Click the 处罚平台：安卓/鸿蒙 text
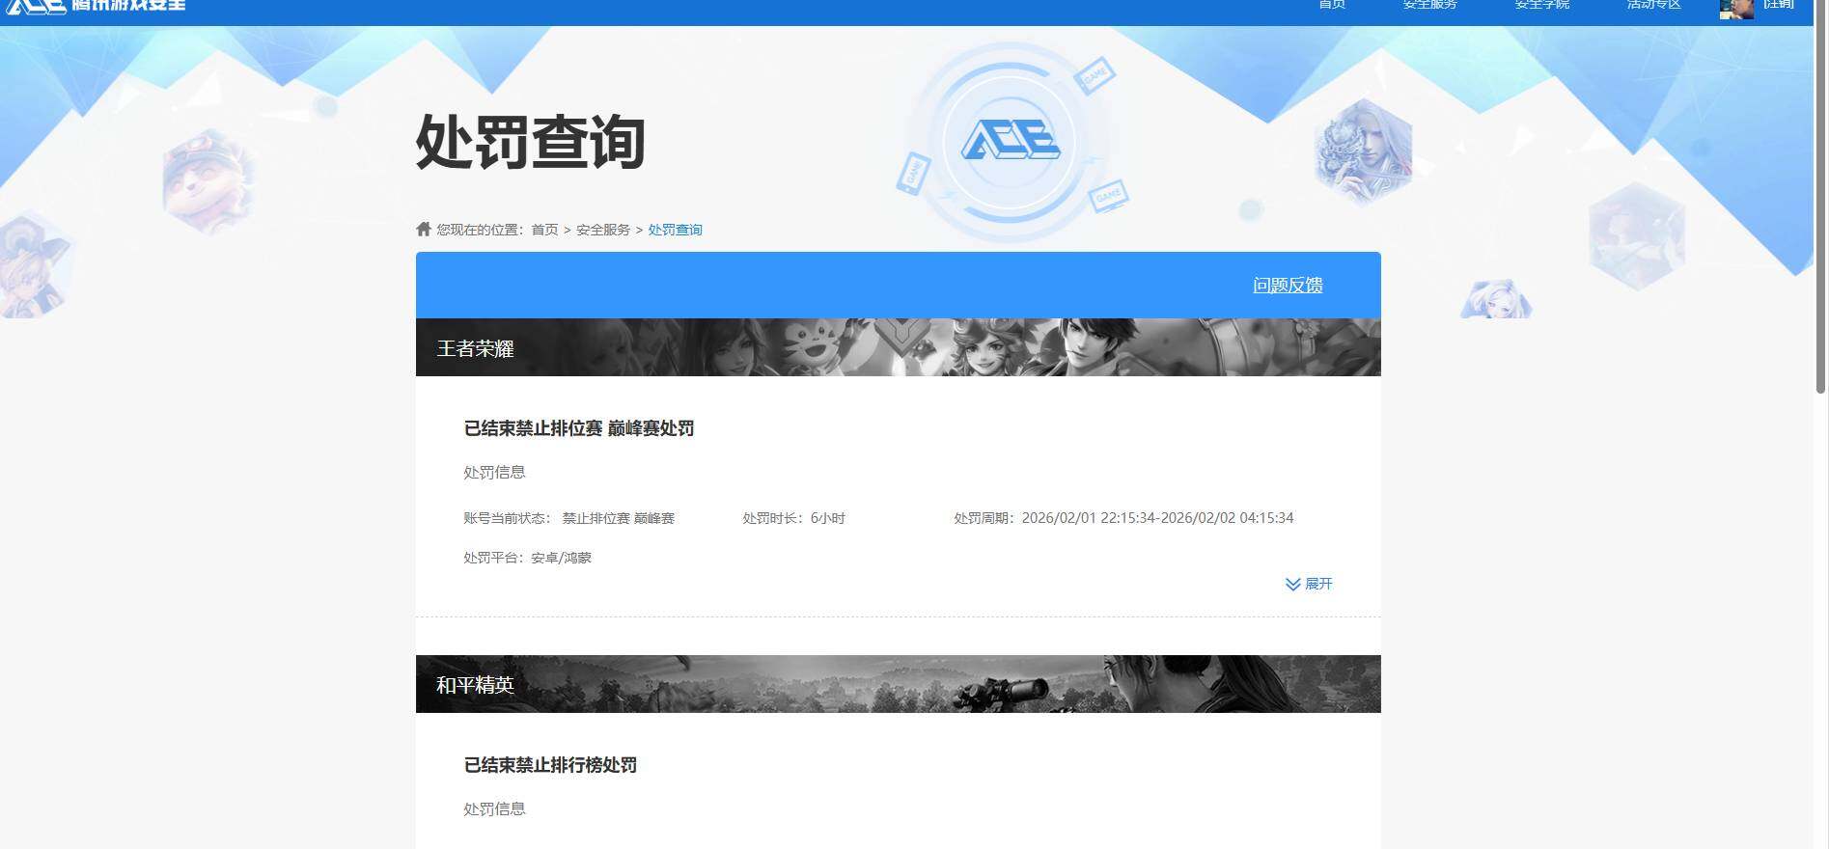Viewport: 1829px width, 849px height. pyautogui.click(x=528, y=558)
